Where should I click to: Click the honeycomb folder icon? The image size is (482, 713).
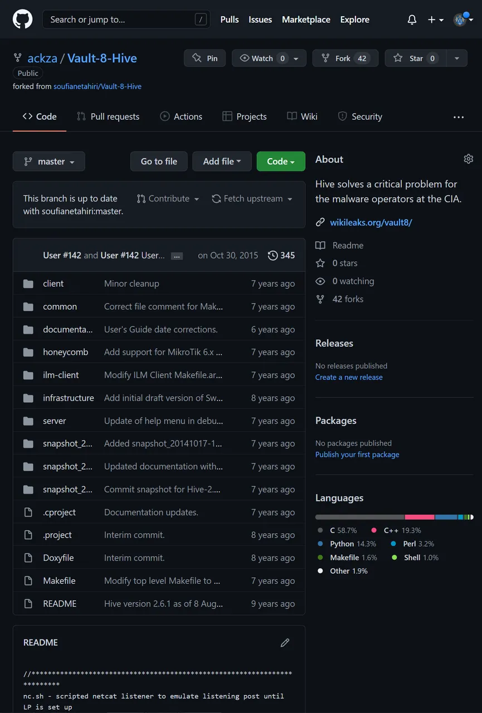tap(28, 352)
